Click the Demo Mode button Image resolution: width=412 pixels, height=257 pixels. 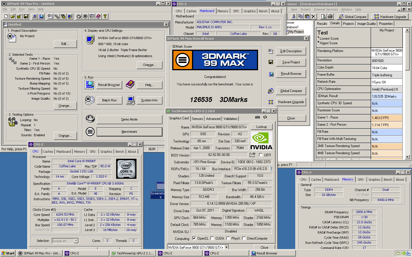point(129,119)
